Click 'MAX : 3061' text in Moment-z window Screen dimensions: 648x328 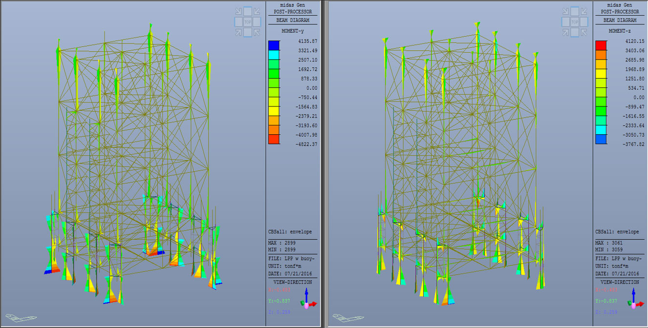pyautogui.click(x=610, y=243)
